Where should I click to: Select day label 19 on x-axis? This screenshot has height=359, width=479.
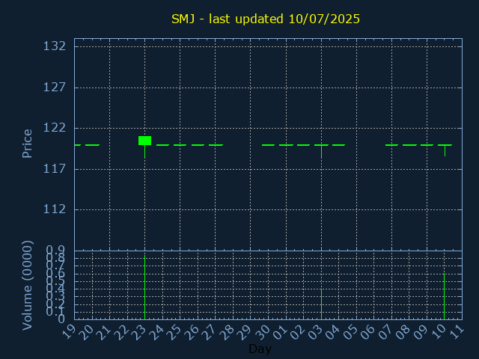tap(70, 331)
